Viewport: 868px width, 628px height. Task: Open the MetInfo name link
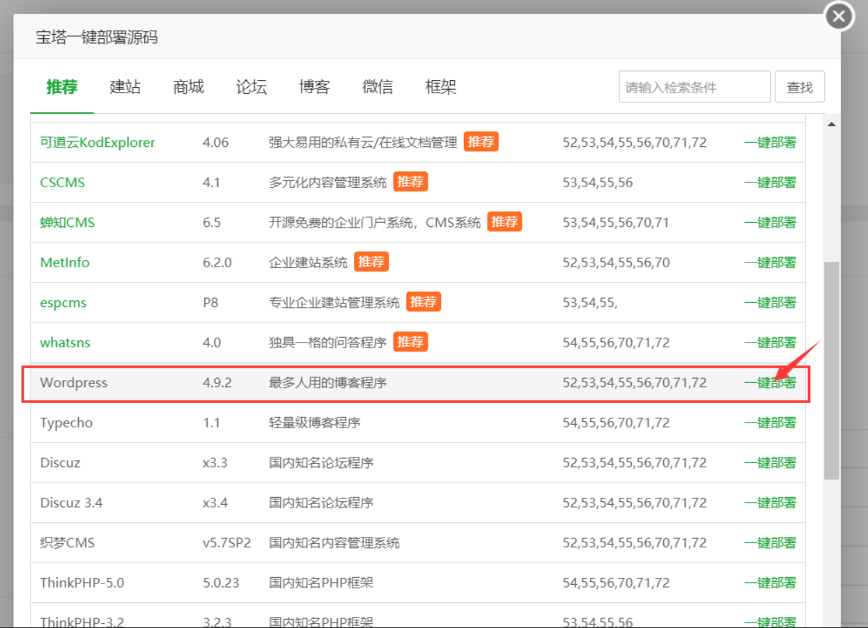coord(65,262)
